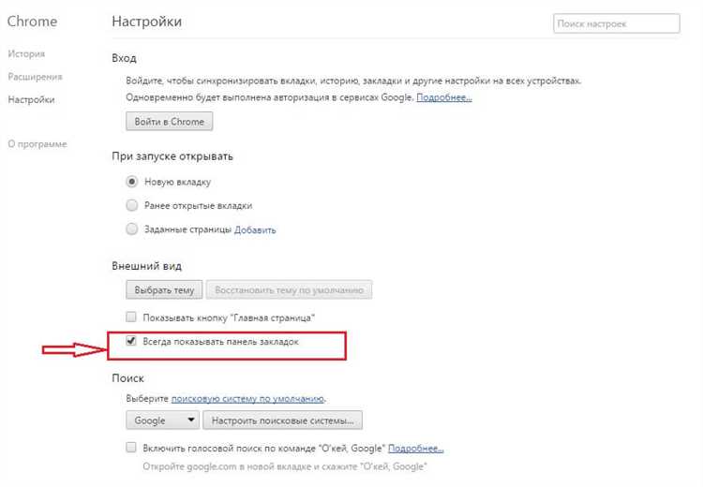This screenshot has width=703, height=487.
Task: Select Настройки in the sidebar
Action: (x=31, y=99)
